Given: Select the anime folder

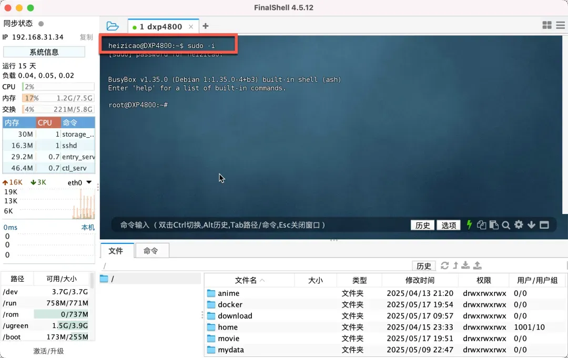Looking at the screenshot, I should [x=385, y=293].
